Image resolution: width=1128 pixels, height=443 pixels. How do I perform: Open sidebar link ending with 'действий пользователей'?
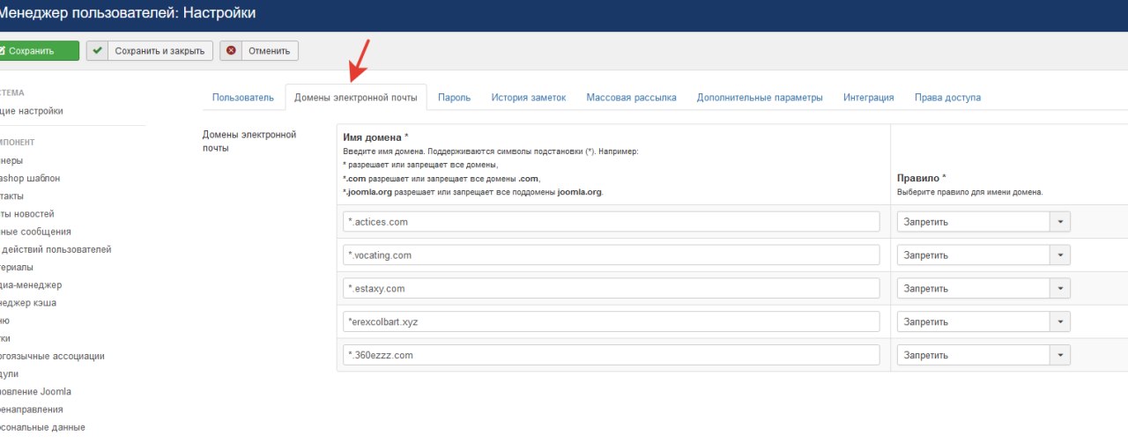(x=56, y=249)
